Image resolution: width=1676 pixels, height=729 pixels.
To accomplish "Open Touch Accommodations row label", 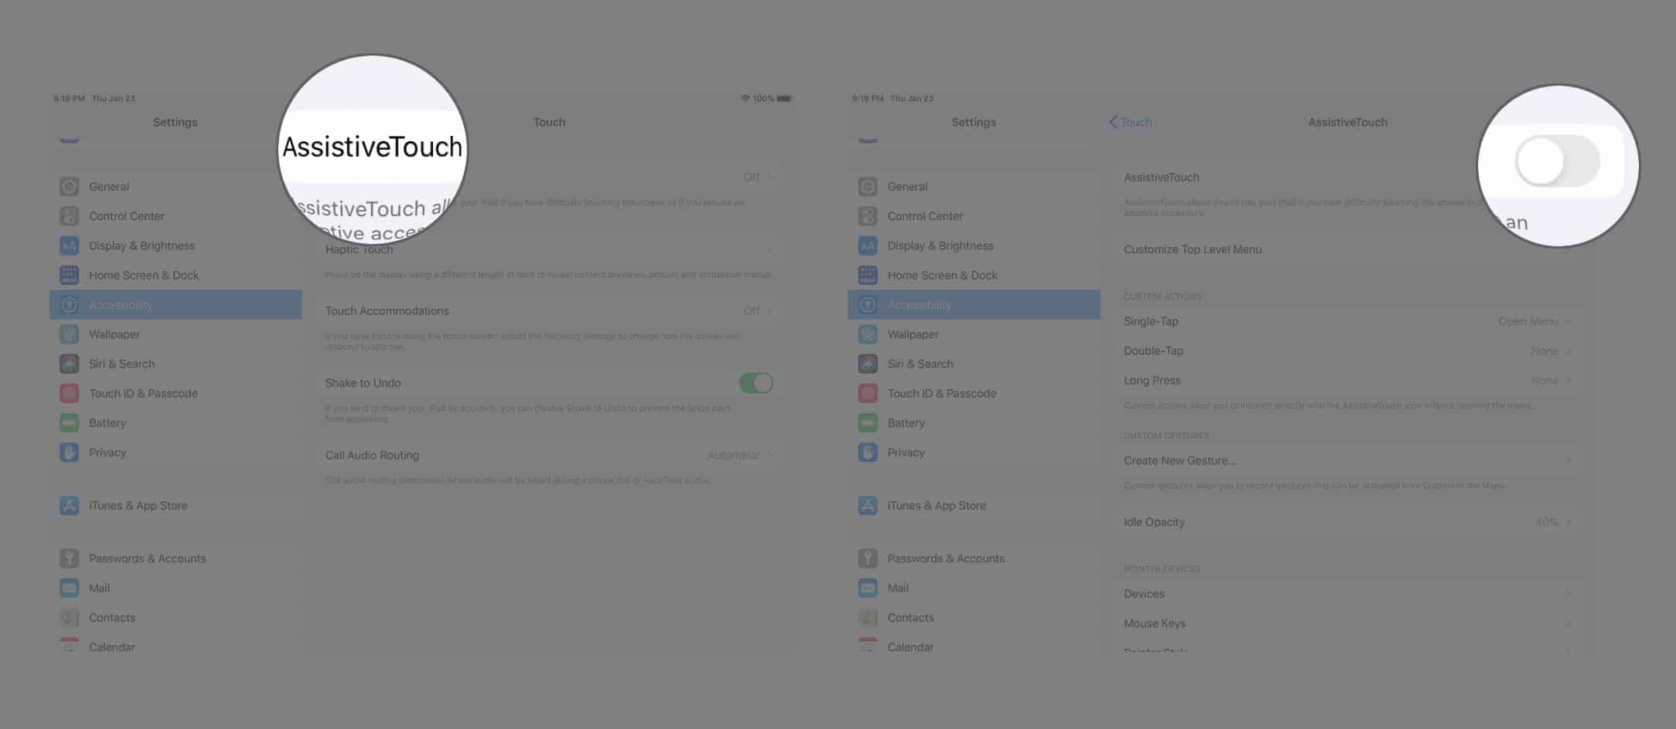I will (x=387, y=310).
